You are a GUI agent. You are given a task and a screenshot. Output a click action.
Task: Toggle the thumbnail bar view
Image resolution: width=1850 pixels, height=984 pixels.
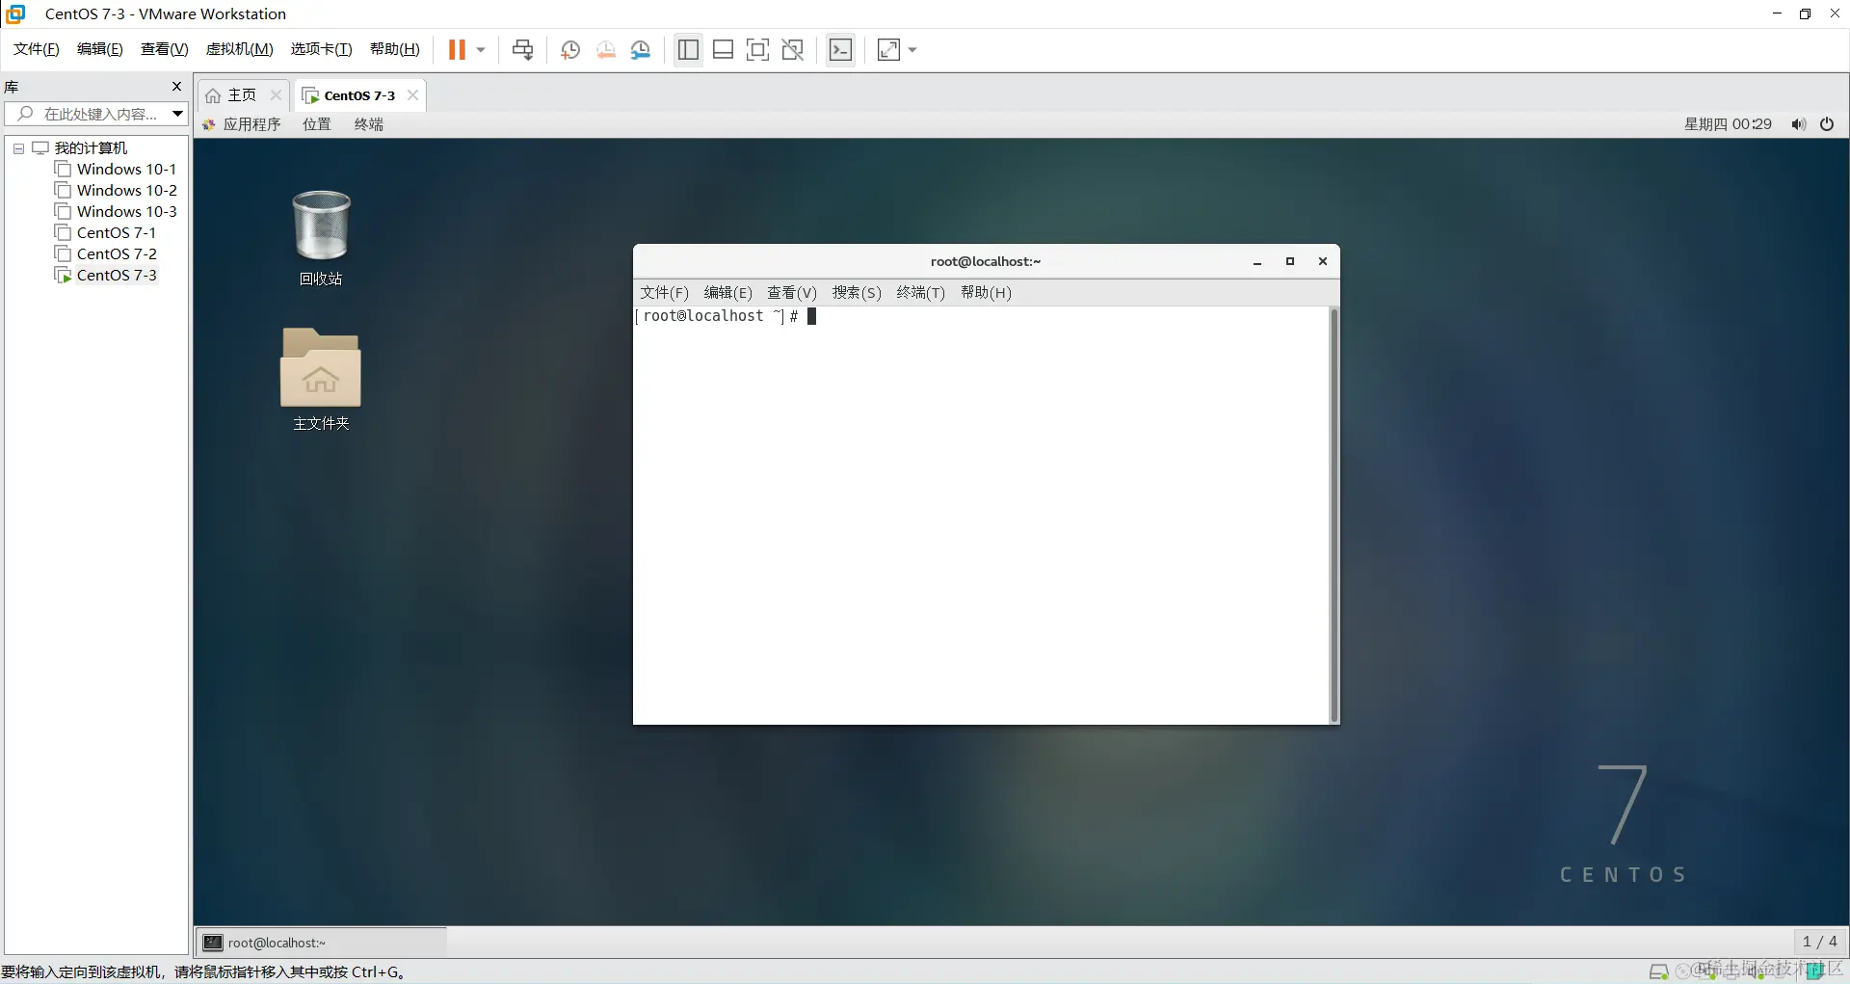[723, 50]
